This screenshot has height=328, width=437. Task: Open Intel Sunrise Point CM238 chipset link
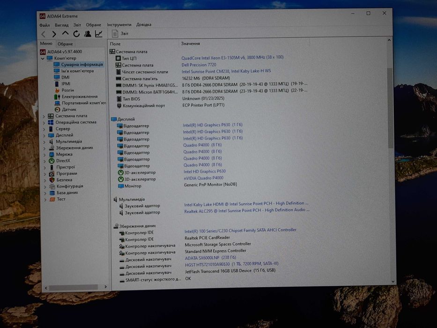pos(226,71)
